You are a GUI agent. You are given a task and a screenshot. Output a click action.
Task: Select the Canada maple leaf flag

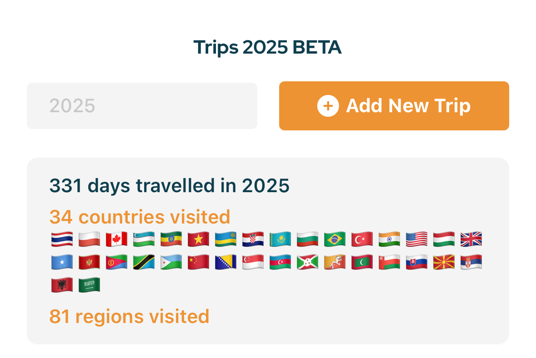(x=117, y=239)
